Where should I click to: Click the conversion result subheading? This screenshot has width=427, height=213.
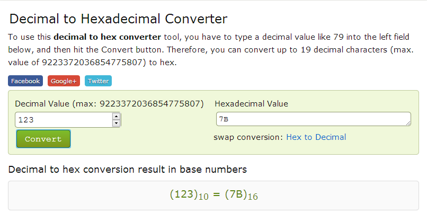127,170
